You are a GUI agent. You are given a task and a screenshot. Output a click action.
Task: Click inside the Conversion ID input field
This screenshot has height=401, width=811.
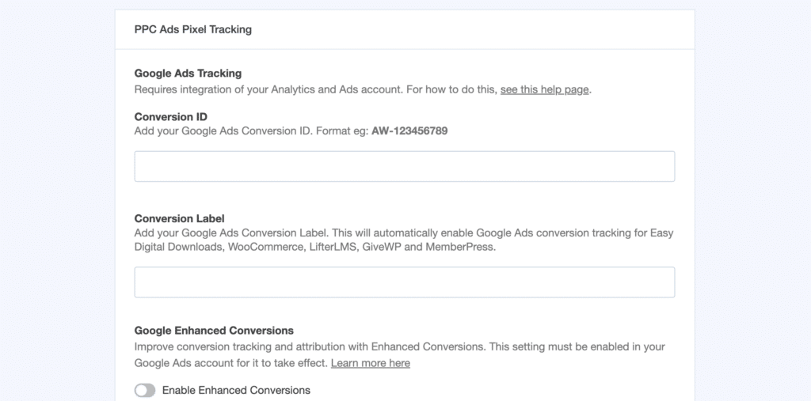tap(404, 167)
